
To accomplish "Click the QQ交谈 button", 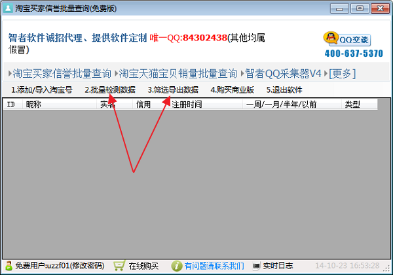I will (x=350, y=40).
